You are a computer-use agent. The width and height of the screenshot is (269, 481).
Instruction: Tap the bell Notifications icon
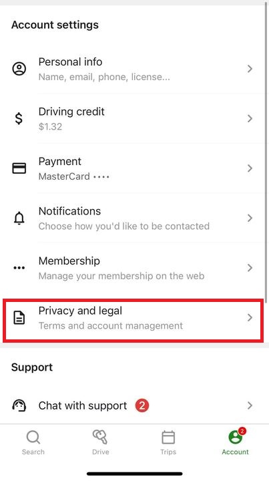[x=19, y=218]
